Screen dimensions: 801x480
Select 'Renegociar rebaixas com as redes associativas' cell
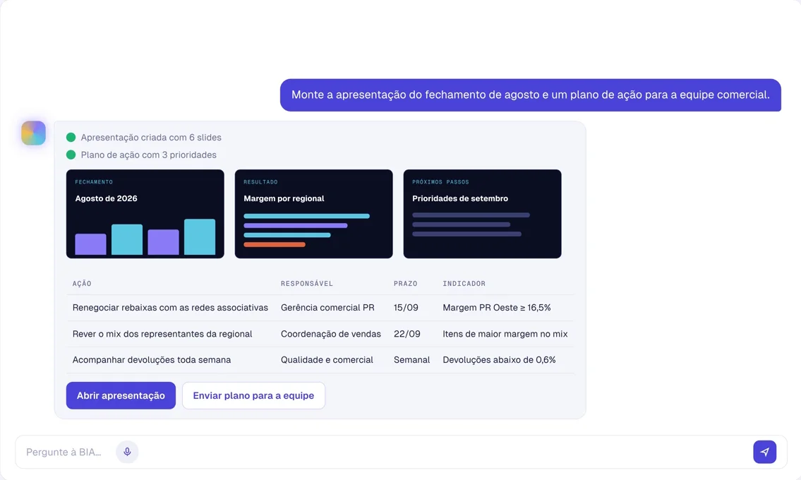(170, 308)
